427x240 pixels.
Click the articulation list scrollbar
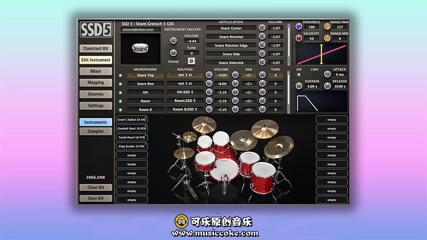[x=289, y=45]
